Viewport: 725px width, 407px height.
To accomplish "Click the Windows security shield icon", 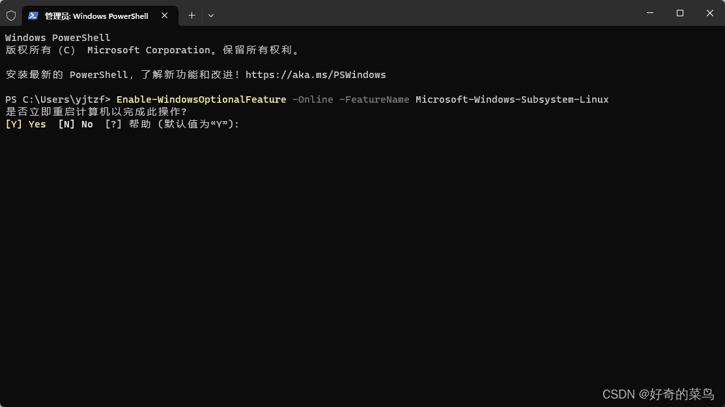I will [11, 15].
